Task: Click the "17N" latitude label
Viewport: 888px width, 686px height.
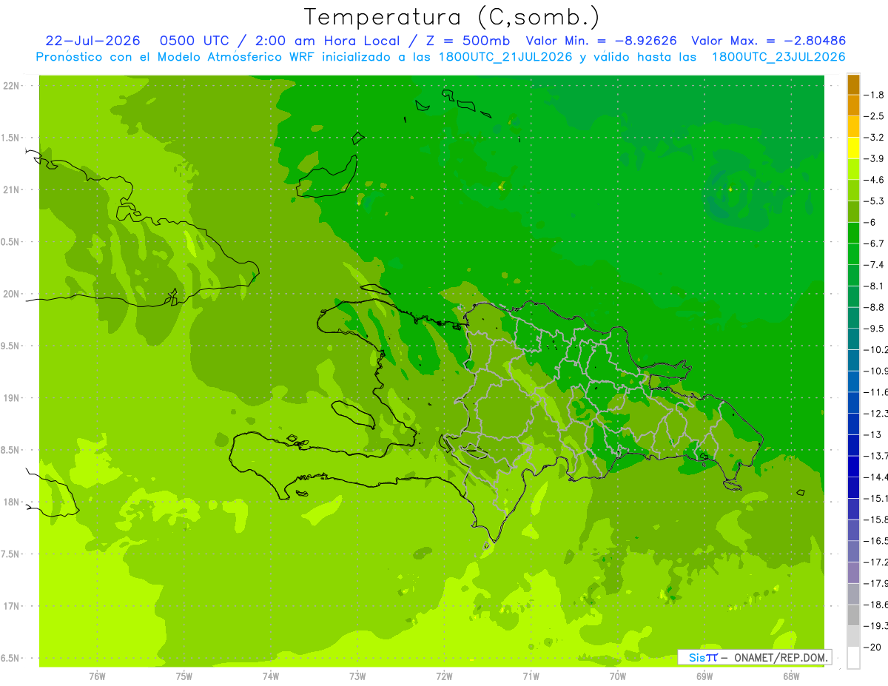Action: [x=10, y=606]
